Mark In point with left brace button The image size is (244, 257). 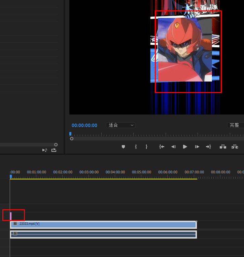click(x=136, y=146)
